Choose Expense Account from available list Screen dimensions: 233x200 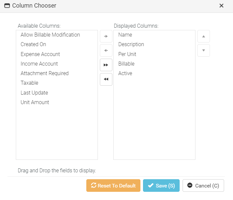pyautogui.click(x=40, y=54)
